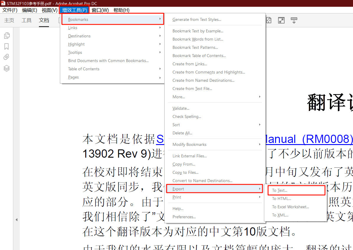
Task: Expand the Print submenu
Action: click(215, 197)
